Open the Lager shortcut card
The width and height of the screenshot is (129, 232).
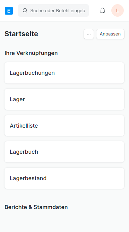pos(64,99)
